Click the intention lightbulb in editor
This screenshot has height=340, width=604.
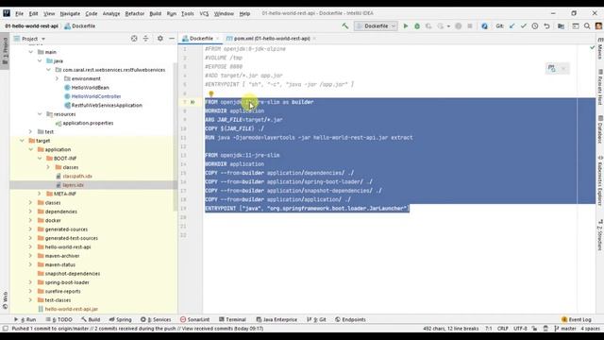(210, 93)
